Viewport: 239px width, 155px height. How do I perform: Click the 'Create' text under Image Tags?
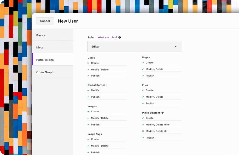95,139
